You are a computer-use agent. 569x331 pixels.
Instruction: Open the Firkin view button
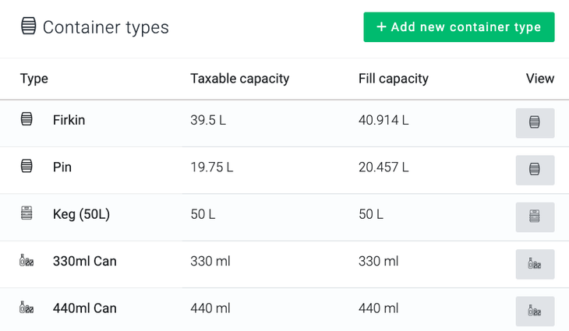coord(535,123)
